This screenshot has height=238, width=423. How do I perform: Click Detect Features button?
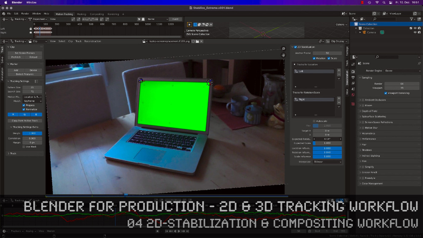coord(25,74)
